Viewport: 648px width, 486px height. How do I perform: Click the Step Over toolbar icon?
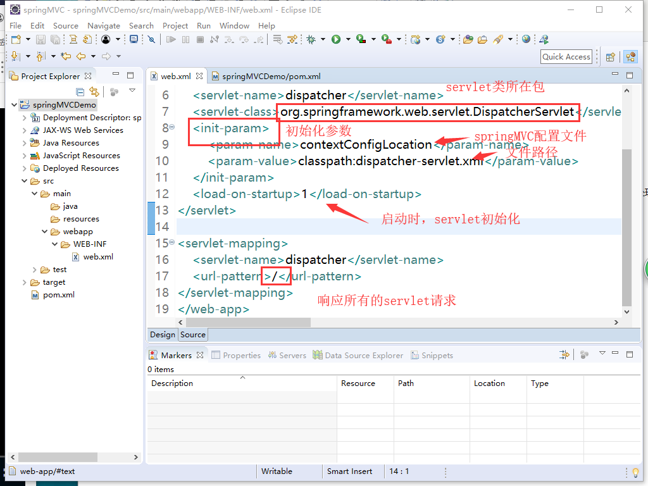pyautogui.click(x=244, y=39)
